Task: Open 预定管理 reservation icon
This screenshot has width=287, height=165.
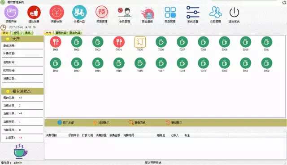Action: (x=102, y=12)
